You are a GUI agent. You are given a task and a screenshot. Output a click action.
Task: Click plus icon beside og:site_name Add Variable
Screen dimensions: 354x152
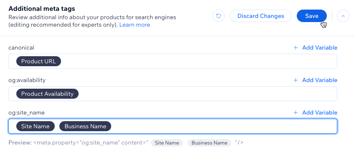click(295, 112)
